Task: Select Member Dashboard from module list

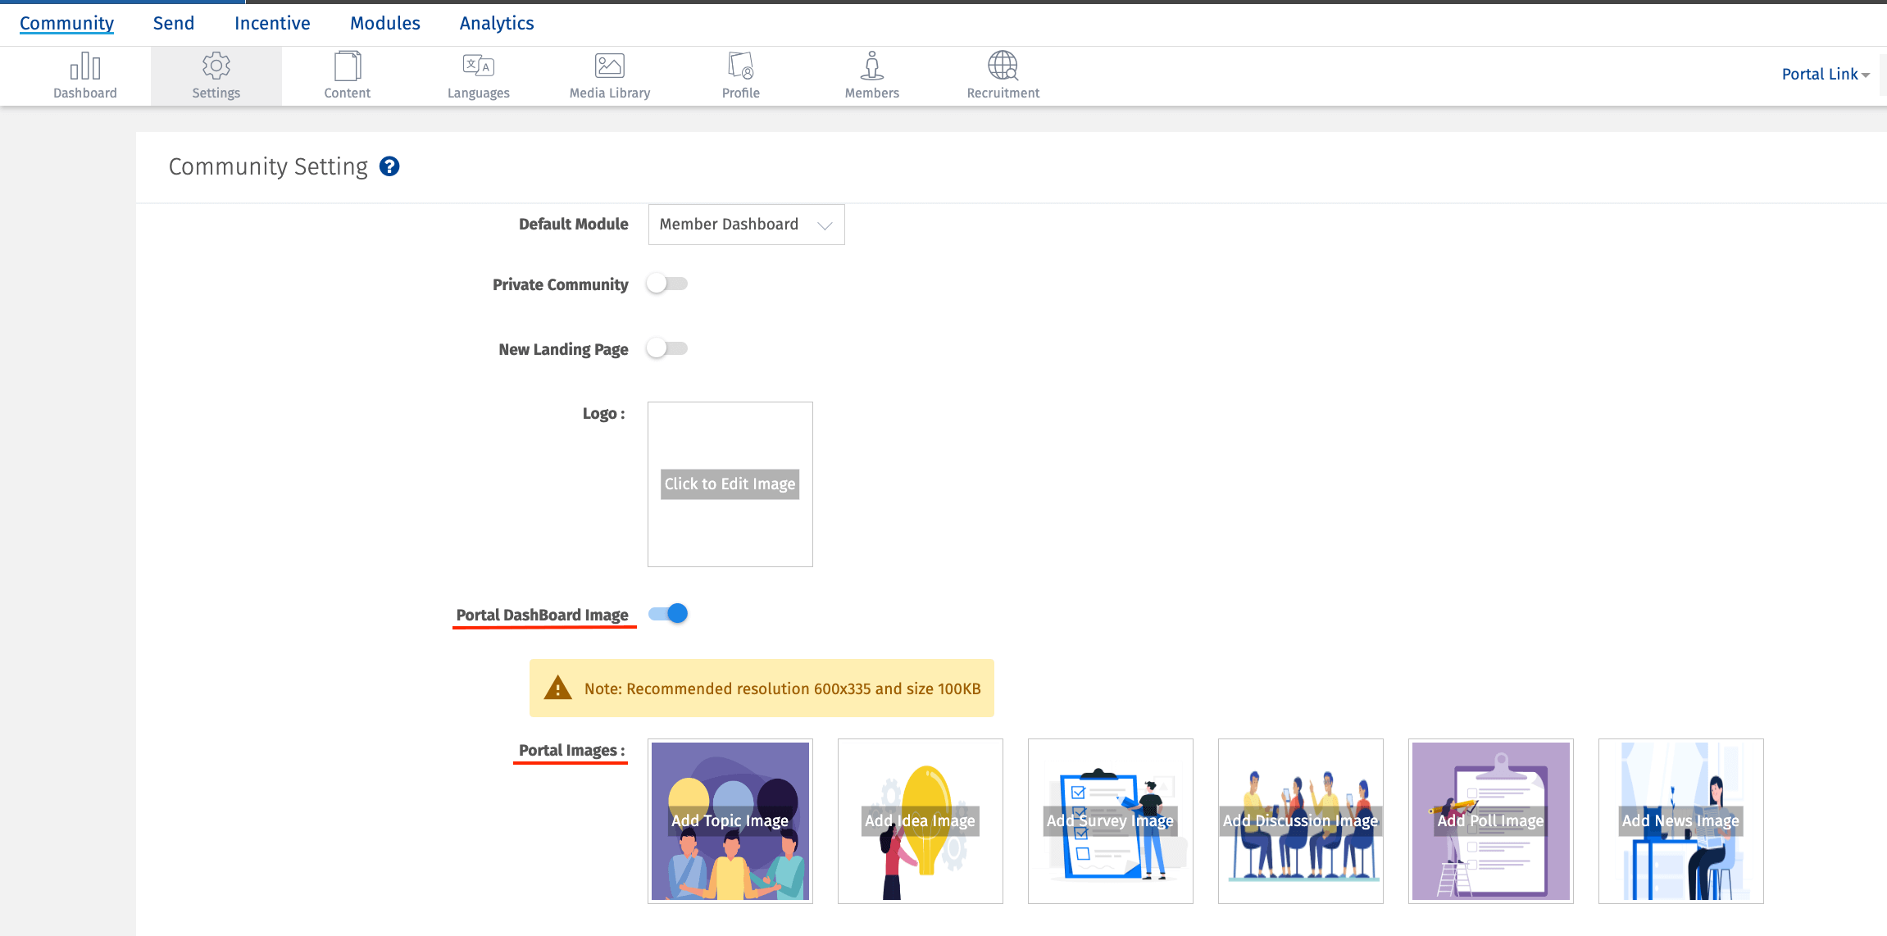Action: coord(728,224)
